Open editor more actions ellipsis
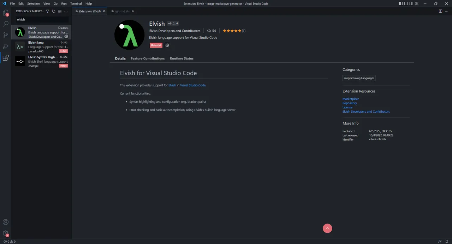This screenshot has width=452, height=244. point(447,11)
